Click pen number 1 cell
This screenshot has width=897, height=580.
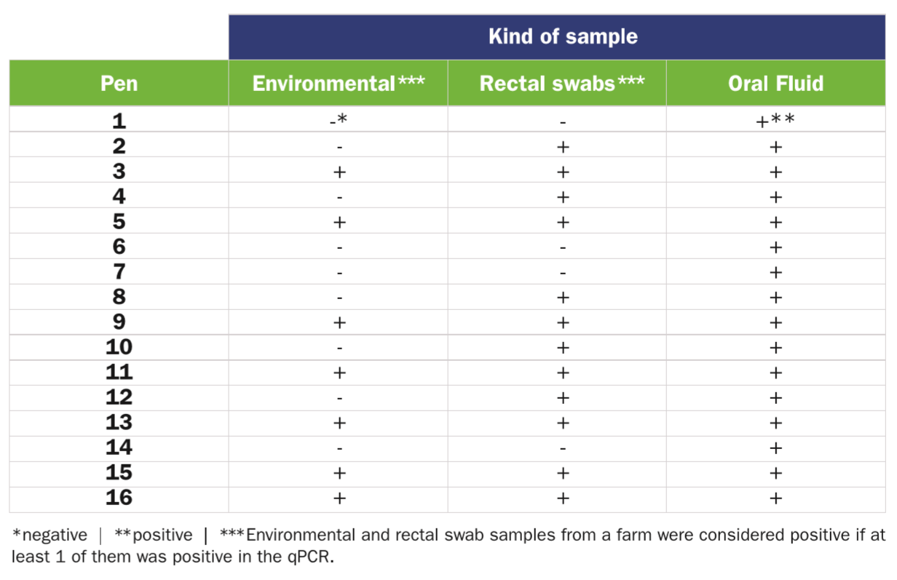coord(119,121)
